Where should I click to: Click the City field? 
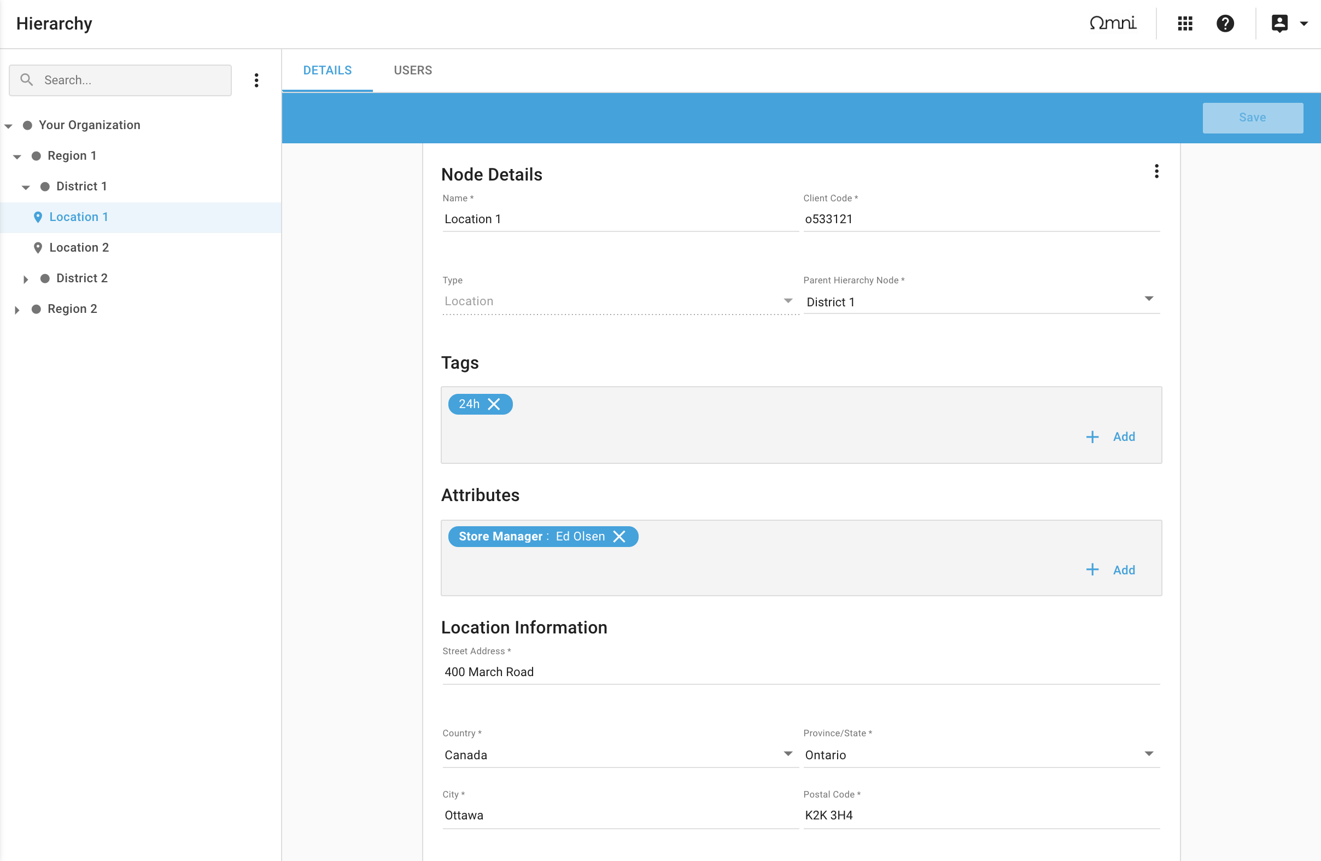tap(621, 816)
